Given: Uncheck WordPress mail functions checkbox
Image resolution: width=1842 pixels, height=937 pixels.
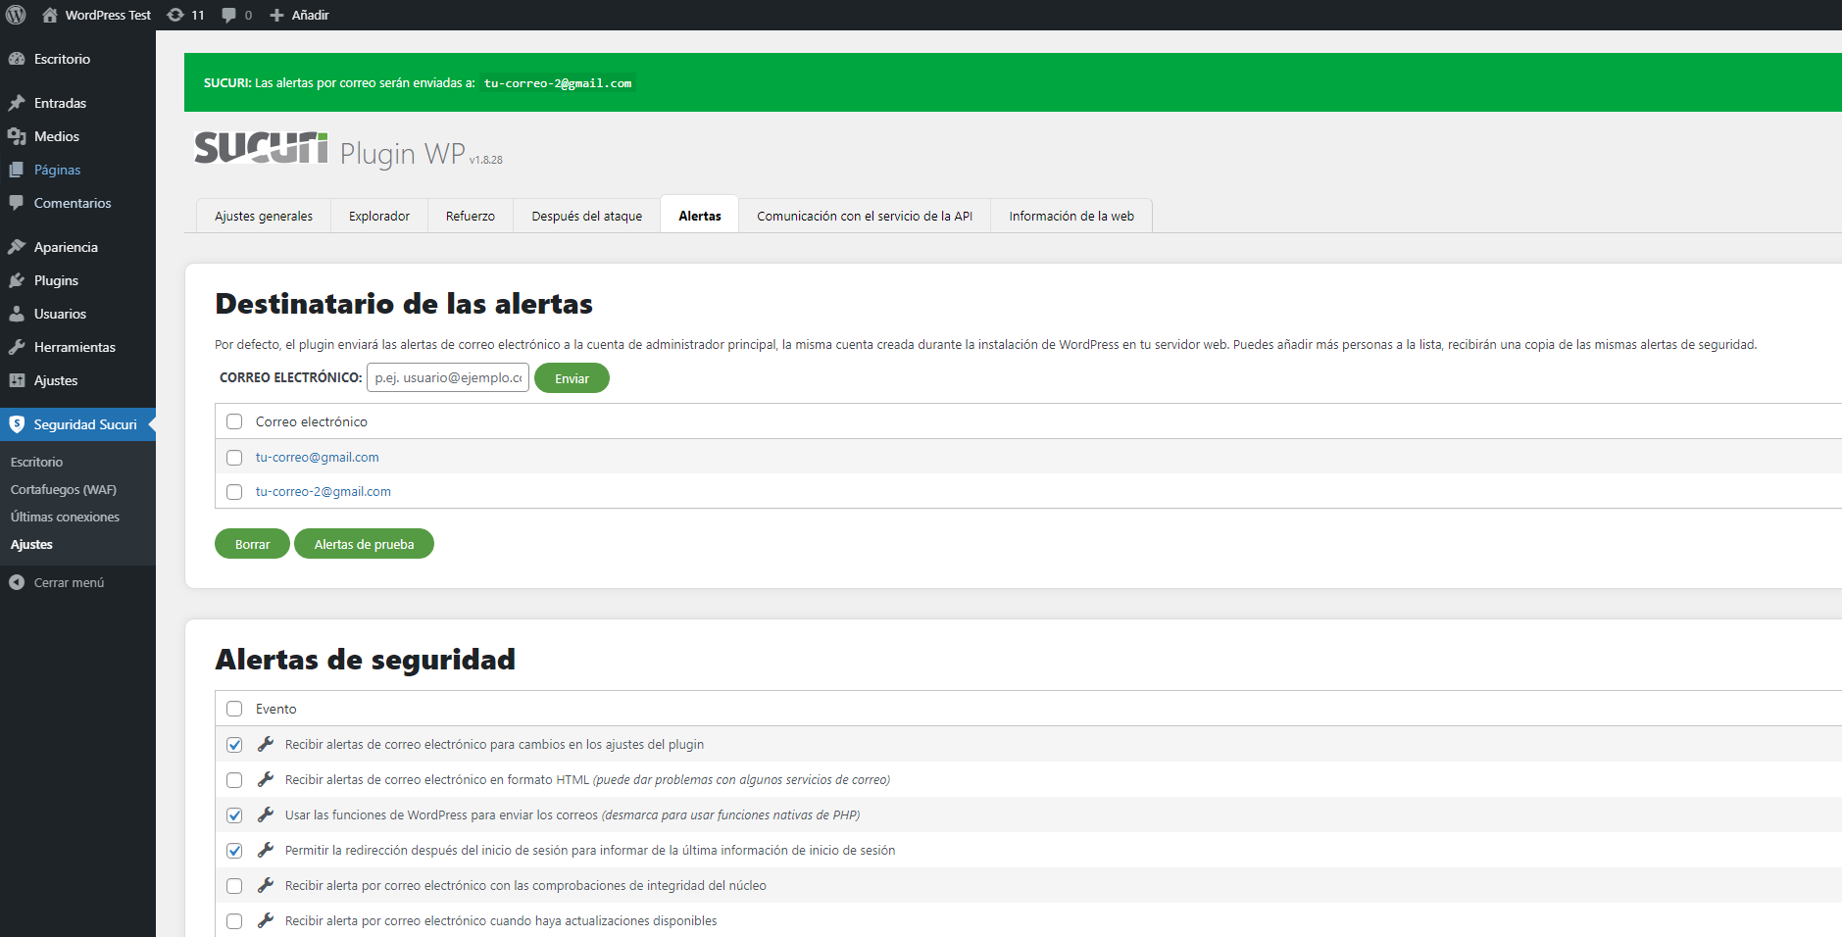Looking at the screenshot, I should [234, 815].
